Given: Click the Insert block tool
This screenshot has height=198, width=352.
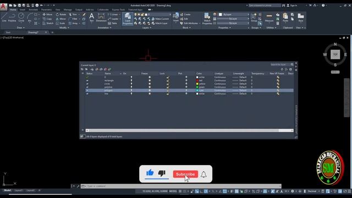Looking at the screenshot, I should [x=176, y=17].
